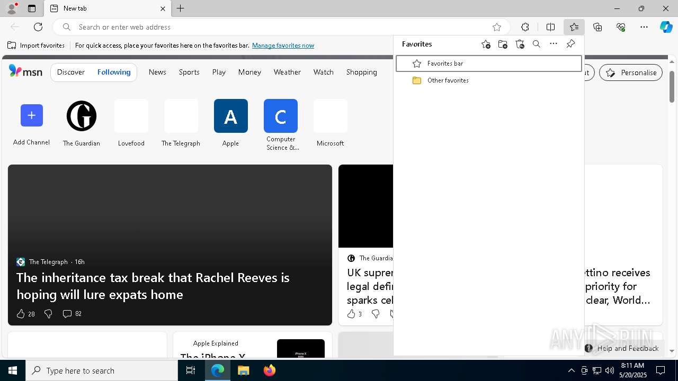Click the search or enter web address field
The width and height of the screenshot is (678, 381).
pos(281,27)
